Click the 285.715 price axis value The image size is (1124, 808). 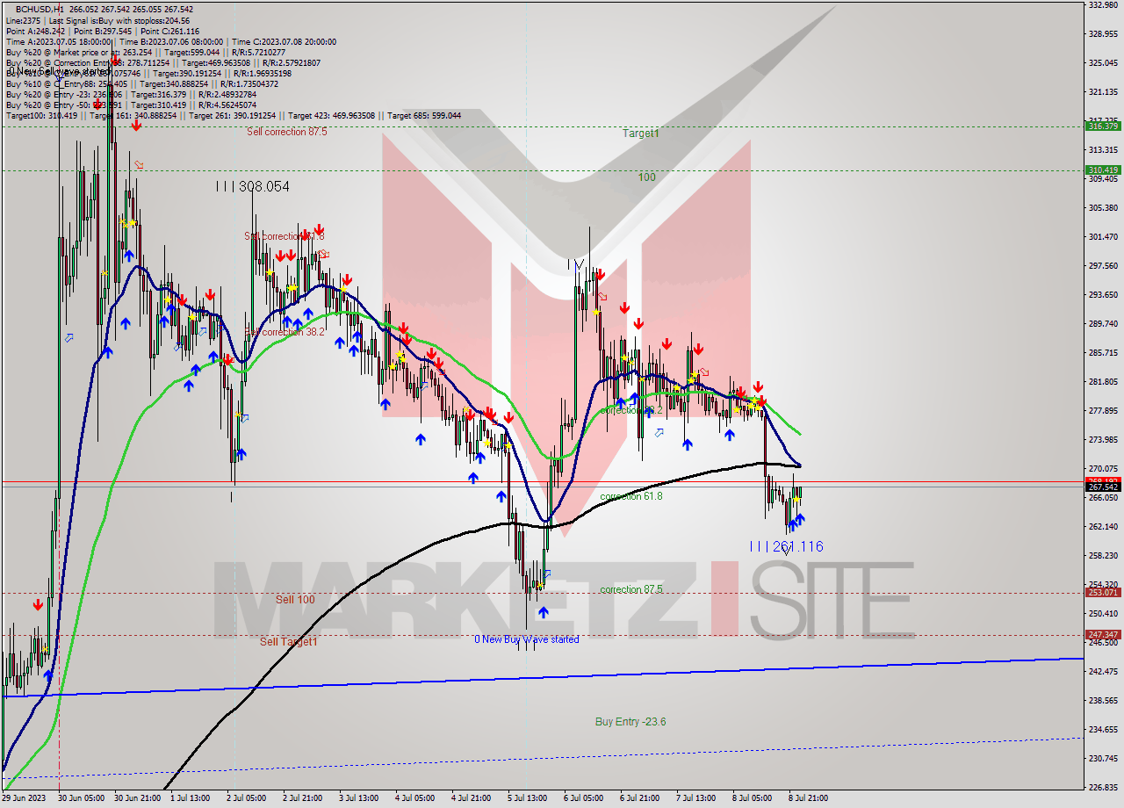pos(1103,353)
